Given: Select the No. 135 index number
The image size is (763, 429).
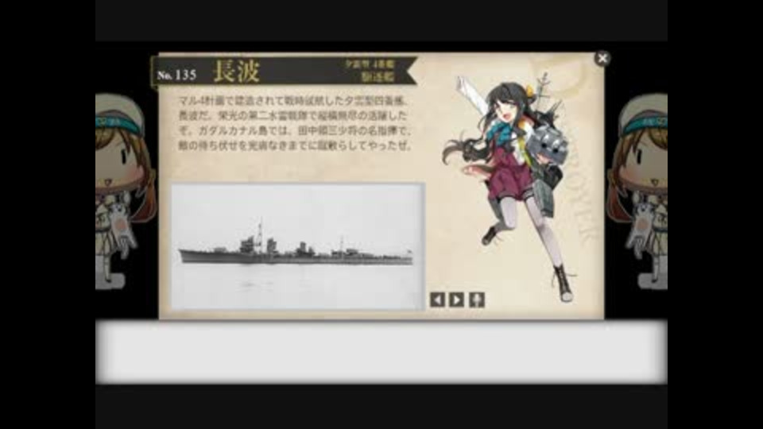Looking at the screenshot, I should pos(176,75).
